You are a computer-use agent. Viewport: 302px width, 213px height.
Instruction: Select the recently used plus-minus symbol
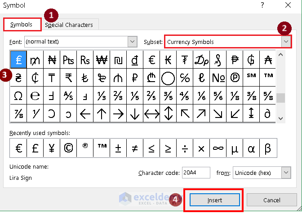(x=118, y=148)
